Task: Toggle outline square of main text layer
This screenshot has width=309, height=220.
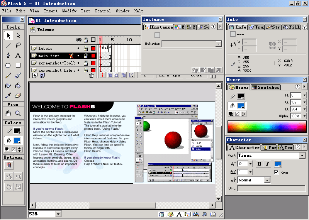Action: 93,56
